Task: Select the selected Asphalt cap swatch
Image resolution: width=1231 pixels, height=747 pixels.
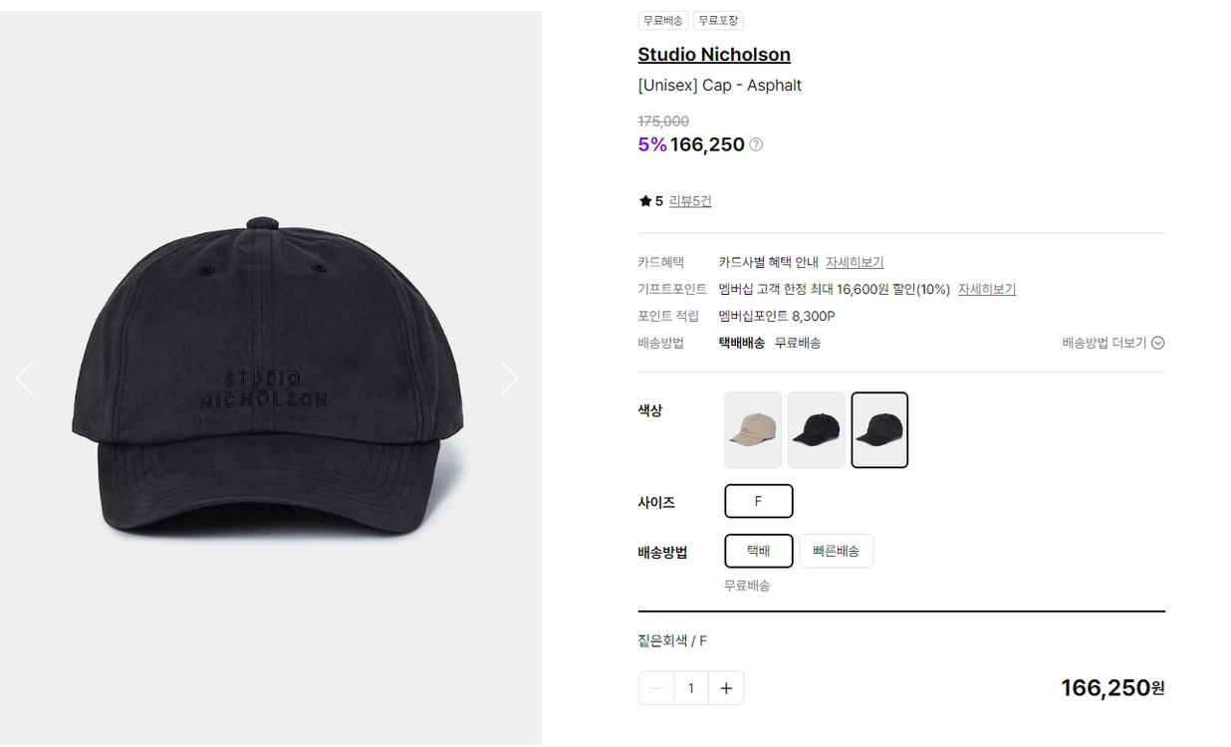Action: coord(879,430)
